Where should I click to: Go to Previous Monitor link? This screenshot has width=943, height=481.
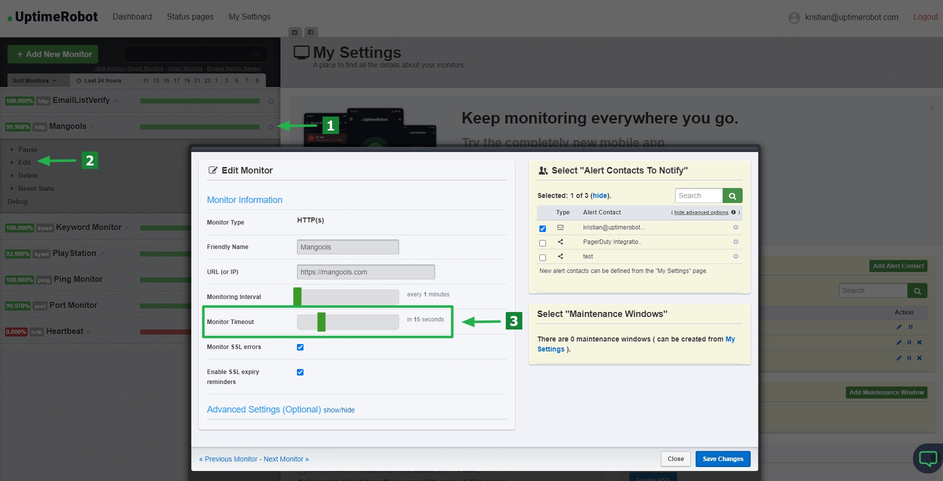point(228,459)
